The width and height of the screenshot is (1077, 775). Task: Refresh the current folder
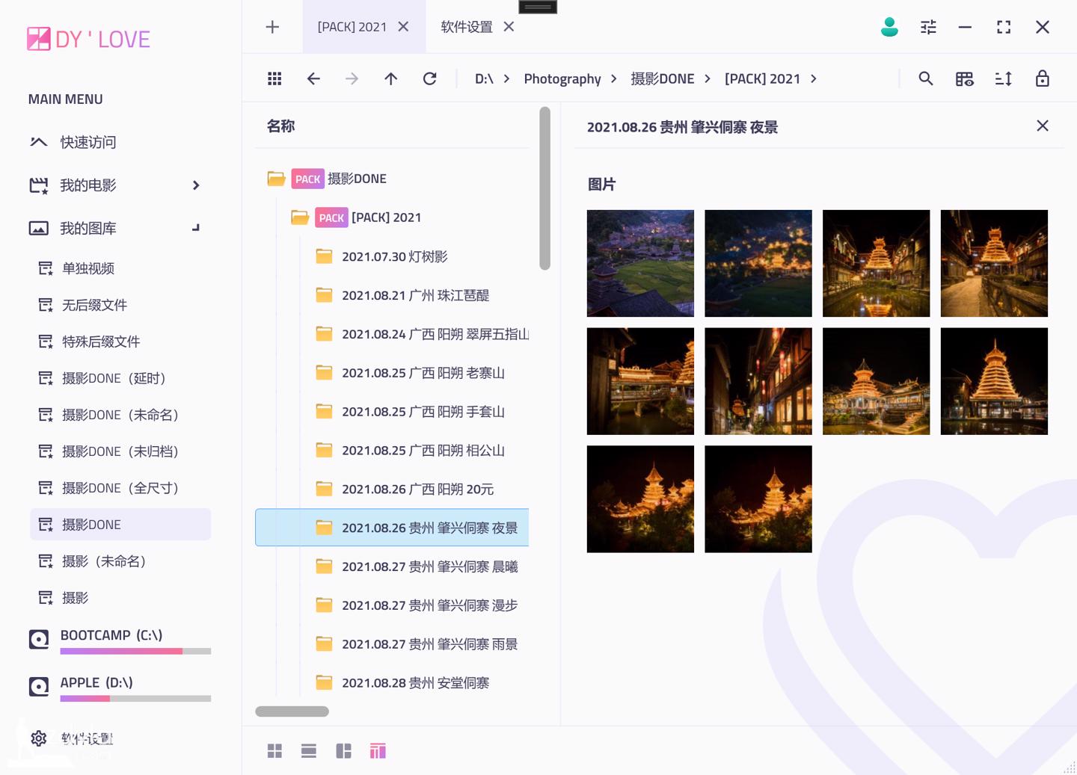pyautogui.click(x=429, y=78)
